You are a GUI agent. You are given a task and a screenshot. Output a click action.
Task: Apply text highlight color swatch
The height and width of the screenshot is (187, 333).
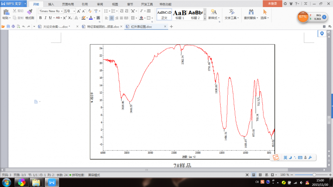point(84,18)
